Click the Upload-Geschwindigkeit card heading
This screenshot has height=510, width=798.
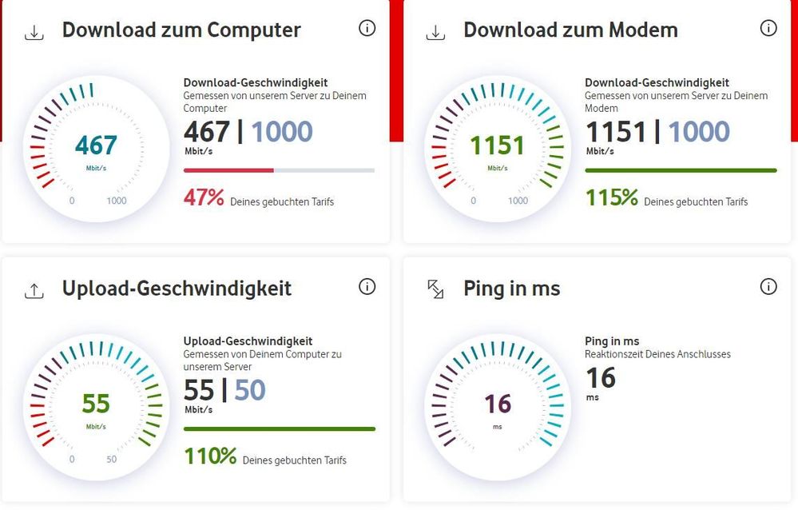[x=177, y=288]
